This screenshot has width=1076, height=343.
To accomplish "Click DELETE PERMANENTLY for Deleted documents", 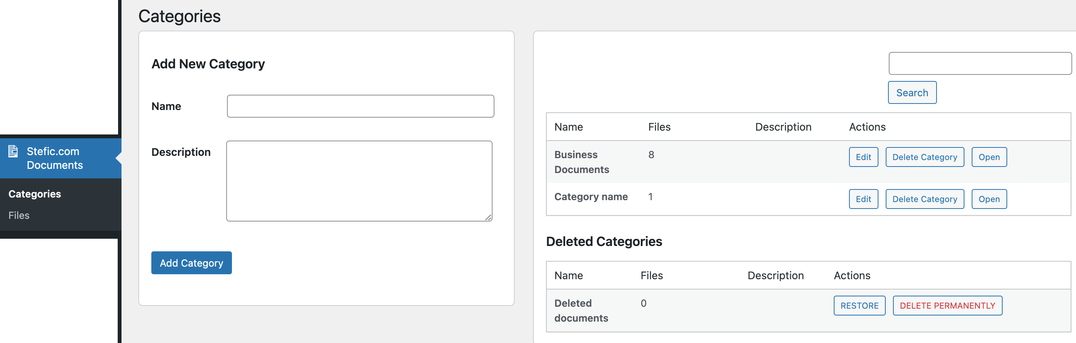I will (947, 306).
